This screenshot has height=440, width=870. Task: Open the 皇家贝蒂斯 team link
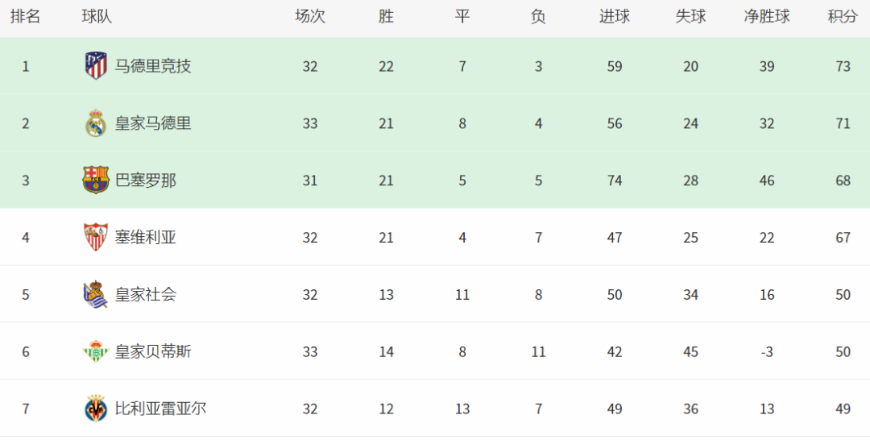point(153,352)
